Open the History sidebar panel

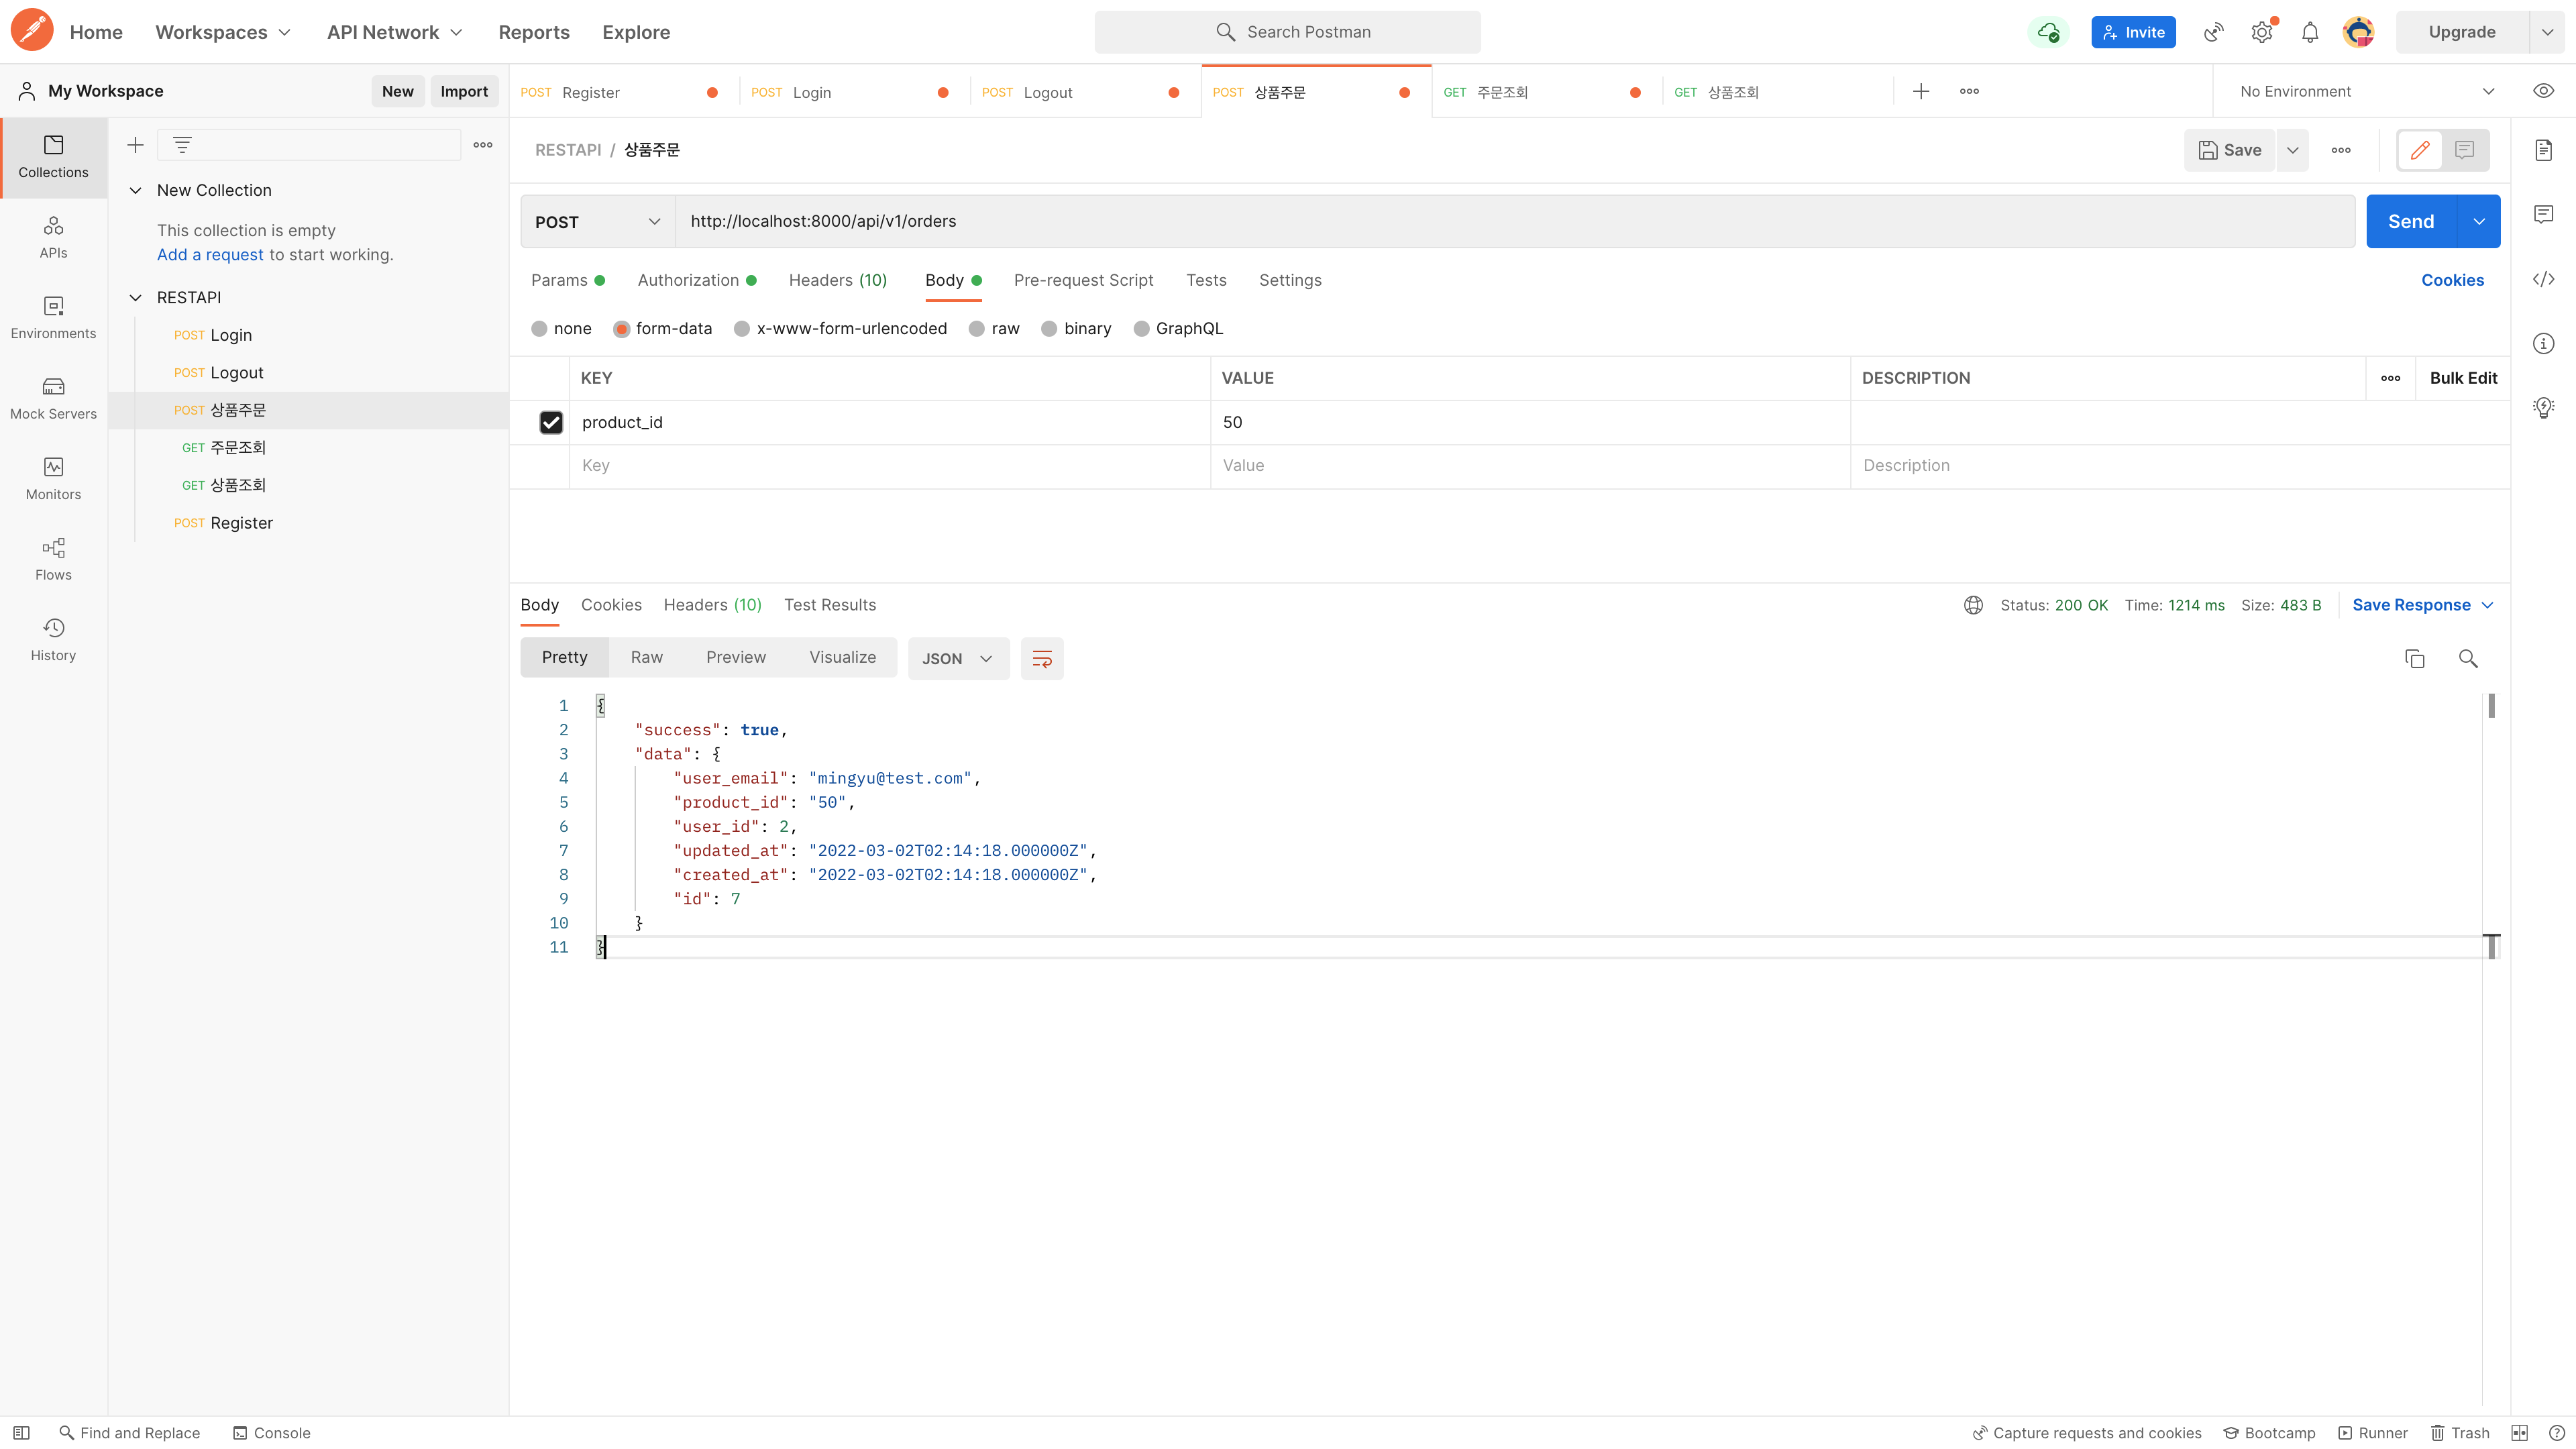pos(53,639)
